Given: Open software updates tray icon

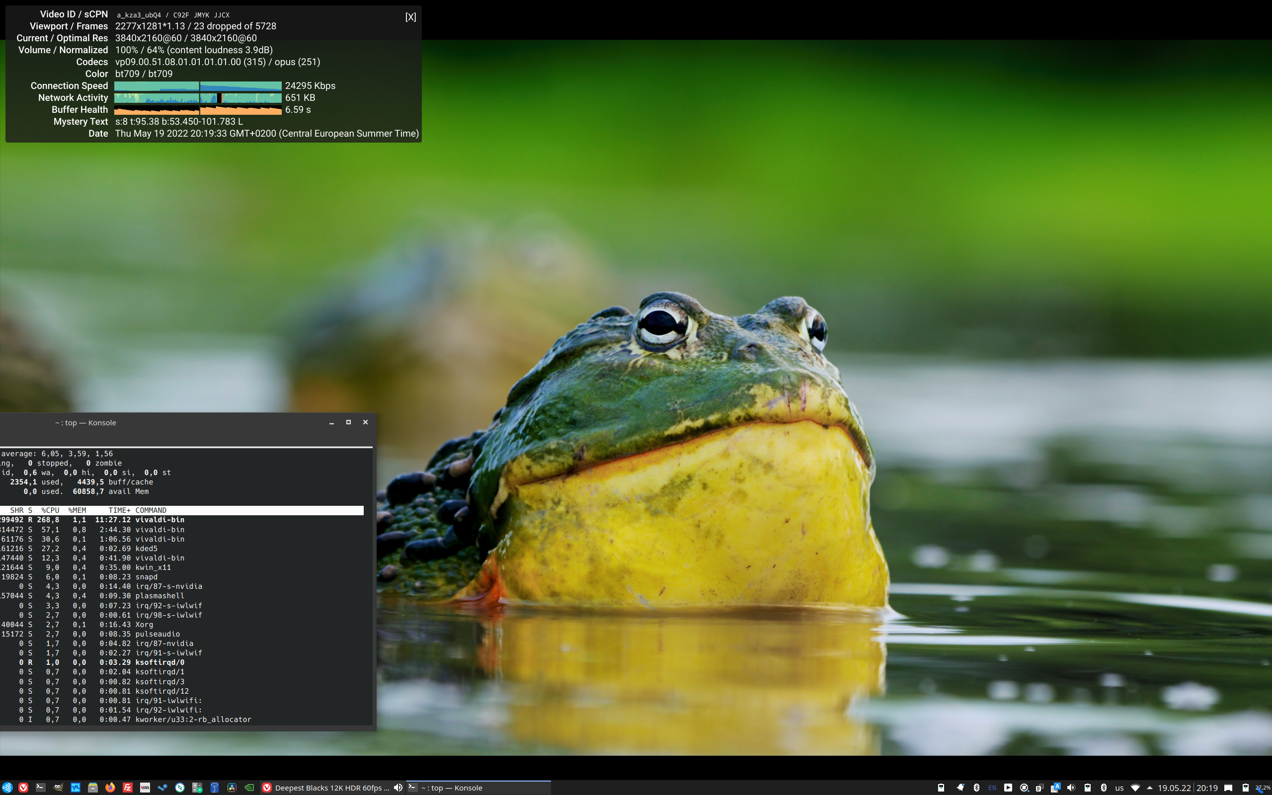Looking at the screenshot, I should [1024, 787].
